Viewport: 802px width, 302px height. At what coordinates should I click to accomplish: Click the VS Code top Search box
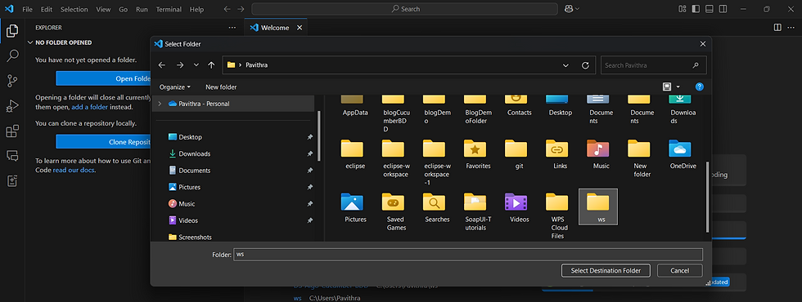[404, 9]
